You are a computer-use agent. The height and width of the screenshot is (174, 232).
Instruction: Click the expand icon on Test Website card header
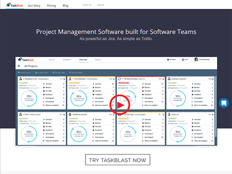point(114,79)
